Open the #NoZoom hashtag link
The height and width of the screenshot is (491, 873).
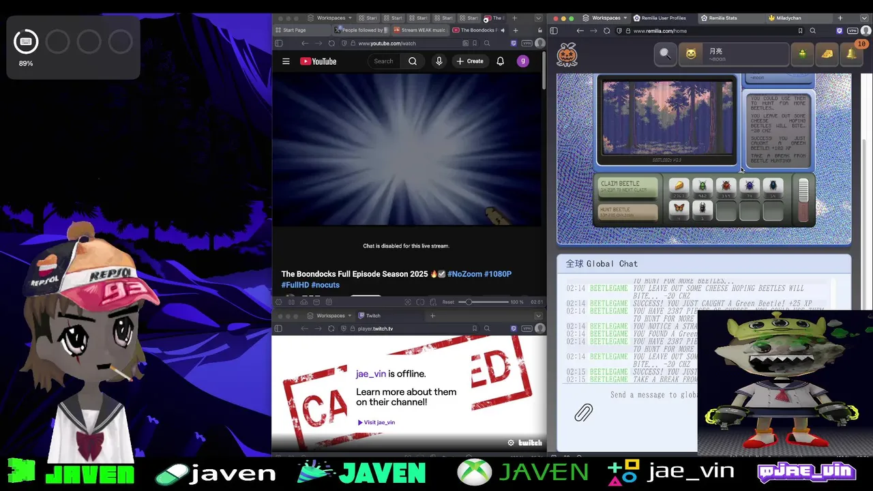coord(464,274)
